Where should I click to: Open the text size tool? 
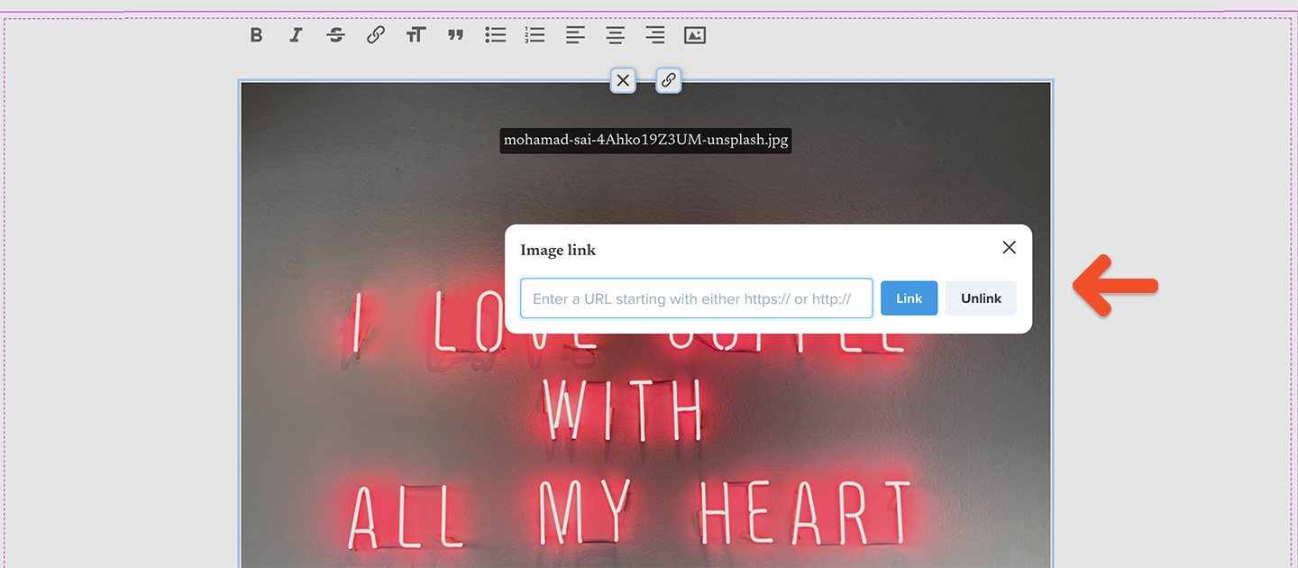(416, 35)
